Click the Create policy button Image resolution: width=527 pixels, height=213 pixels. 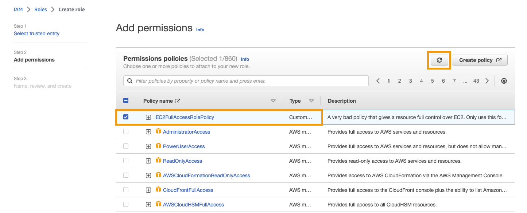point(479,60)
